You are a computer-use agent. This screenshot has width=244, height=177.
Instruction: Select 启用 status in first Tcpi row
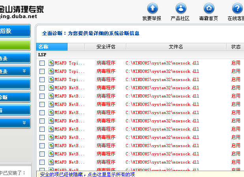click(236, 63)
